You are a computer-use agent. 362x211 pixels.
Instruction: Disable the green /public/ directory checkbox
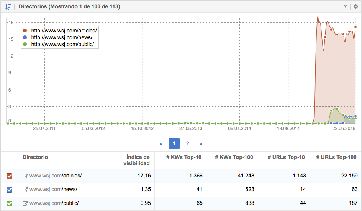(x=10, y=203)
